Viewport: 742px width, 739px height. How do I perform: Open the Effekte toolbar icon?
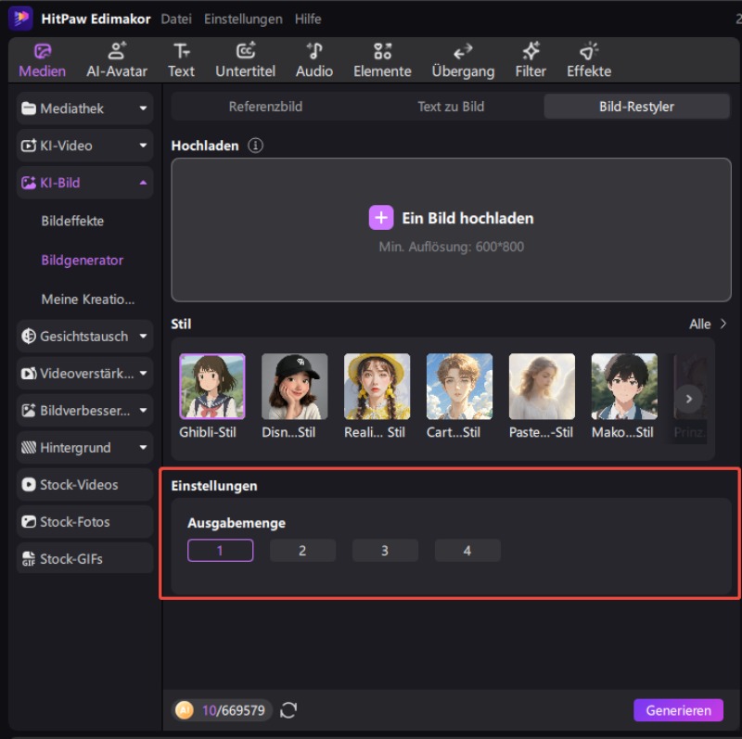click(x=589, y=53)
